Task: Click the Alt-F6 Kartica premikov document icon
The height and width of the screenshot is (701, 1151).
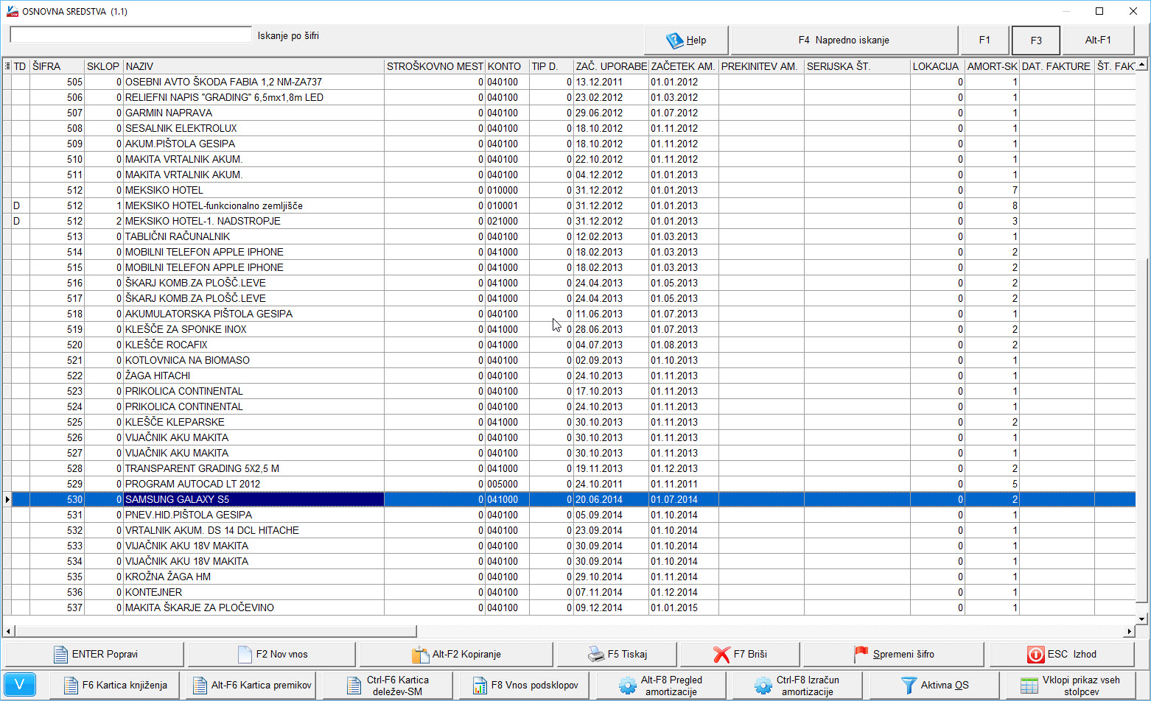Action: tap(200, 686)
